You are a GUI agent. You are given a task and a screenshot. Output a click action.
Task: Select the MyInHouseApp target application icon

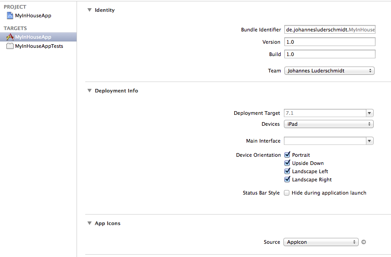(10, 37)
